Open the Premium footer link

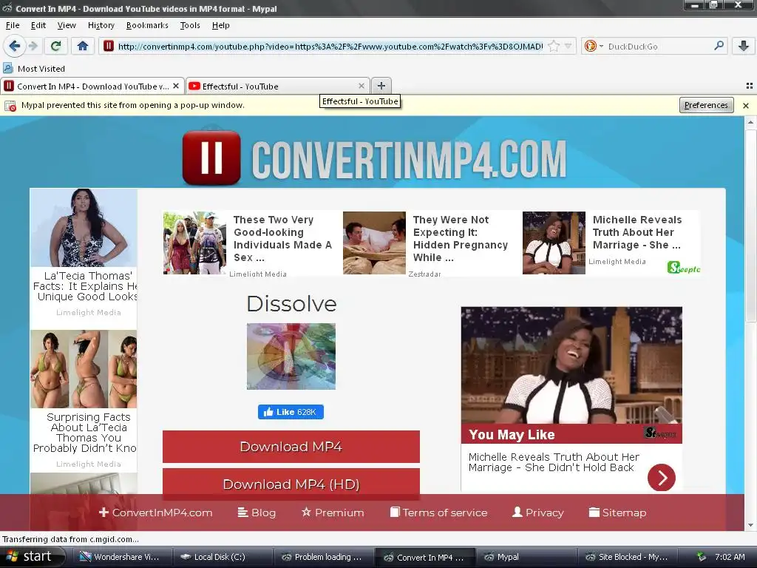tap(333, 513)
